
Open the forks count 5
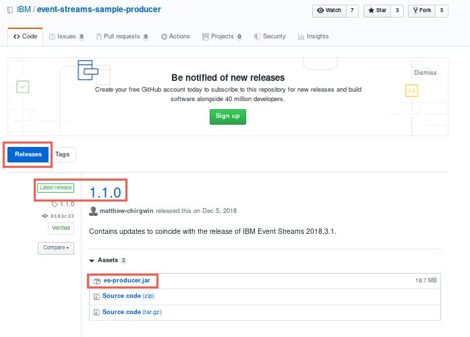coord(442,11)
